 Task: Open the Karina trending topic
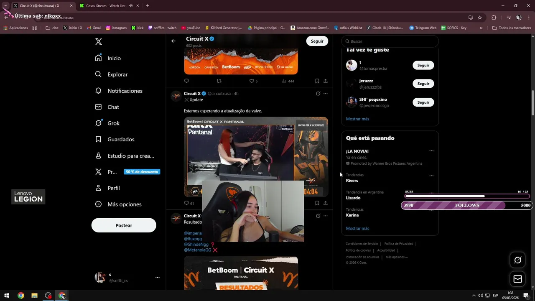(x=352, y=215)
